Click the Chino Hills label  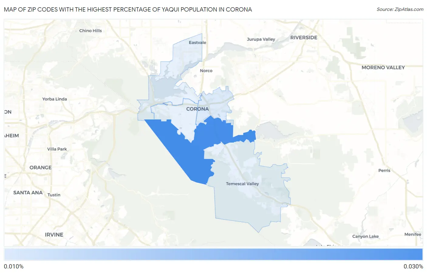click(91, 31)
